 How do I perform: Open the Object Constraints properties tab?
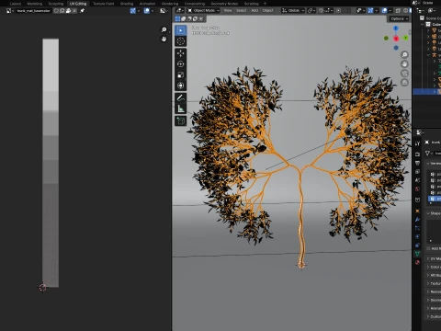(x=417, y=245)
